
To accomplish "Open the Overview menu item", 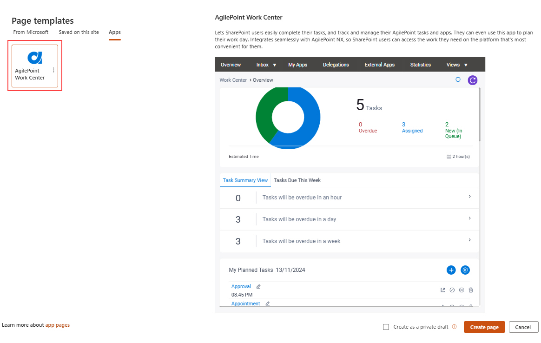I will point(231,65).
